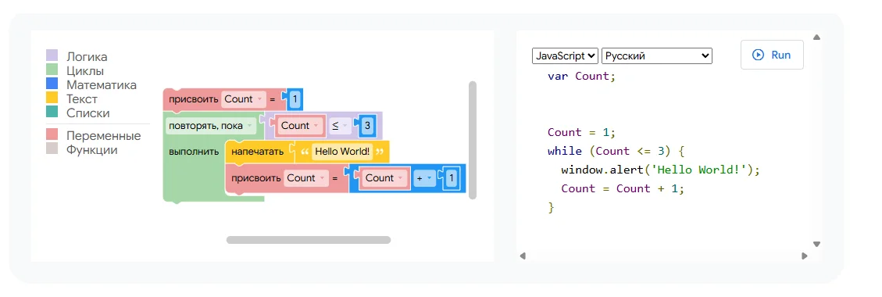Click the code panel scroll left arrow
882x297 pixels.
click(523, 256)
